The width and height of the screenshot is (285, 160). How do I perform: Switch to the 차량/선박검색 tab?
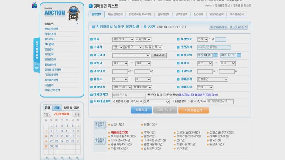pyautogui.click(x=115, y=14)
